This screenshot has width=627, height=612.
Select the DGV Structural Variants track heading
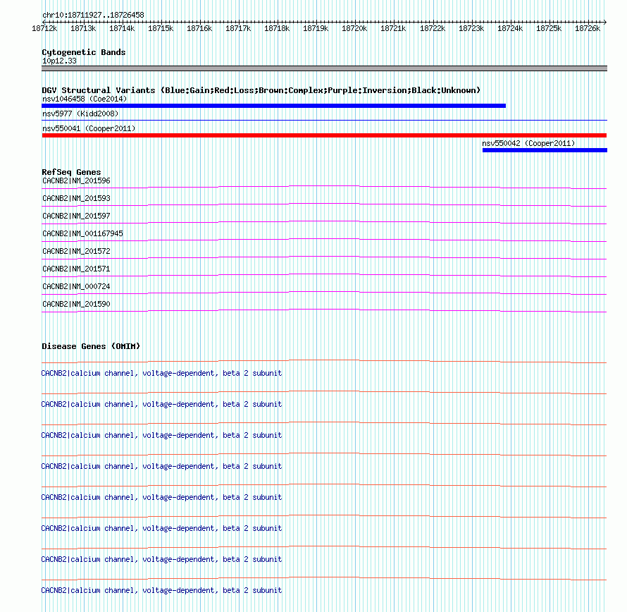(261, 90)
